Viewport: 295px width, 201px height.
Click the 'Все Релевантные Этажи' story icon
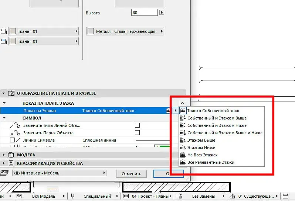(x=183, y=162)
